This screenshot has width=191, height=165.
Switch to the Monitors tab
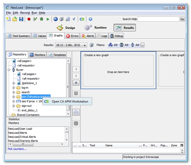(37, 55)
